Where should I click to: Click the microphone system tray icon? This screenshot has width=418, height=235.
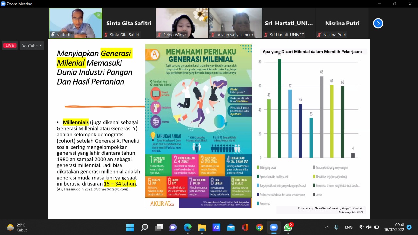(336, 227)
